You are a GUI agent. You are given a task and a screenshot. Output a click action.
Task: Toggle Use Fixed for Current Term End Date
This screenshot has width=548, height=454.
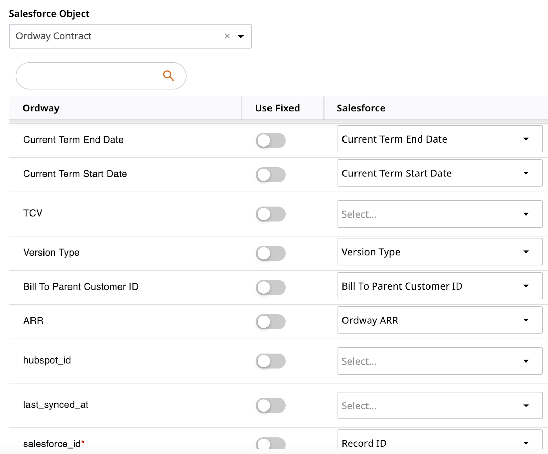(x=270, y=140)
